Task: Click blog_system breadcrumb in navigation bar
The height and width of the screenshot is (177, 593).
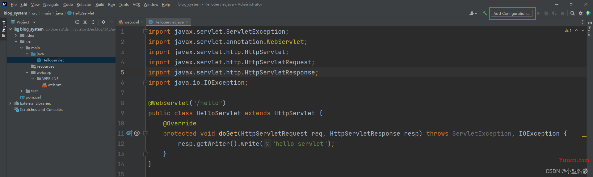Action: (15, 13)
